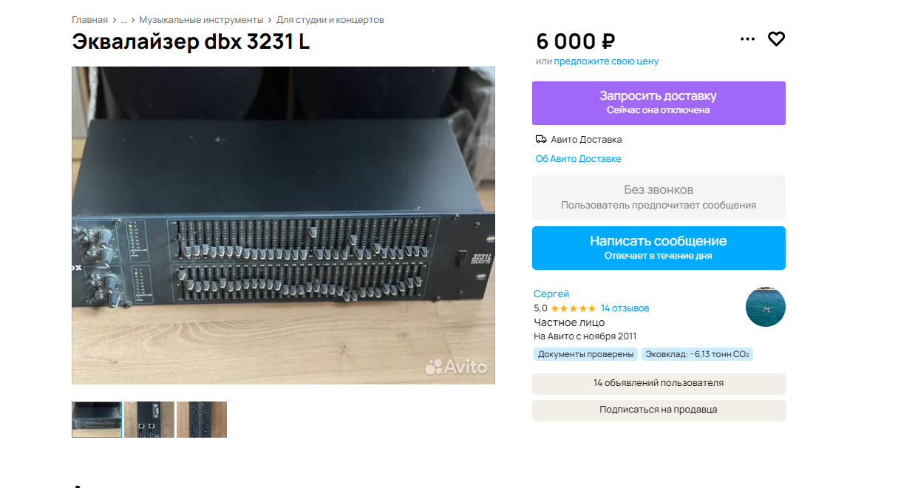The image size is (898, 488).
Task: Go to Главная breadcrumb
Action: click(x=89, y=20)
